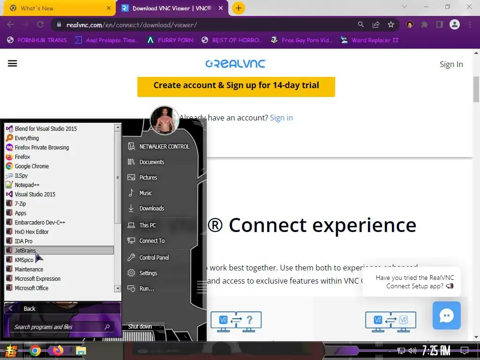Image resolution: width=480 pixels, height=360 pixels.
Task: Toggle the browser side panel icon
Action: coord(440,25)
